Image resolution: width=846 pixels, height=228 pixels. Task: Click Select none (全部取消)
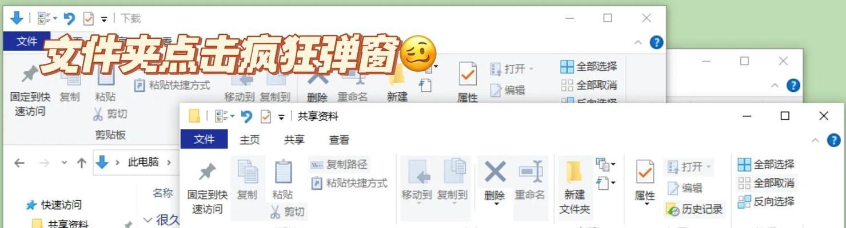click(766, 183)
